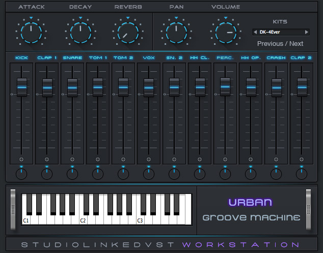
Task: Click the Snare channel pan knob
Action: [x=72, y=174]
